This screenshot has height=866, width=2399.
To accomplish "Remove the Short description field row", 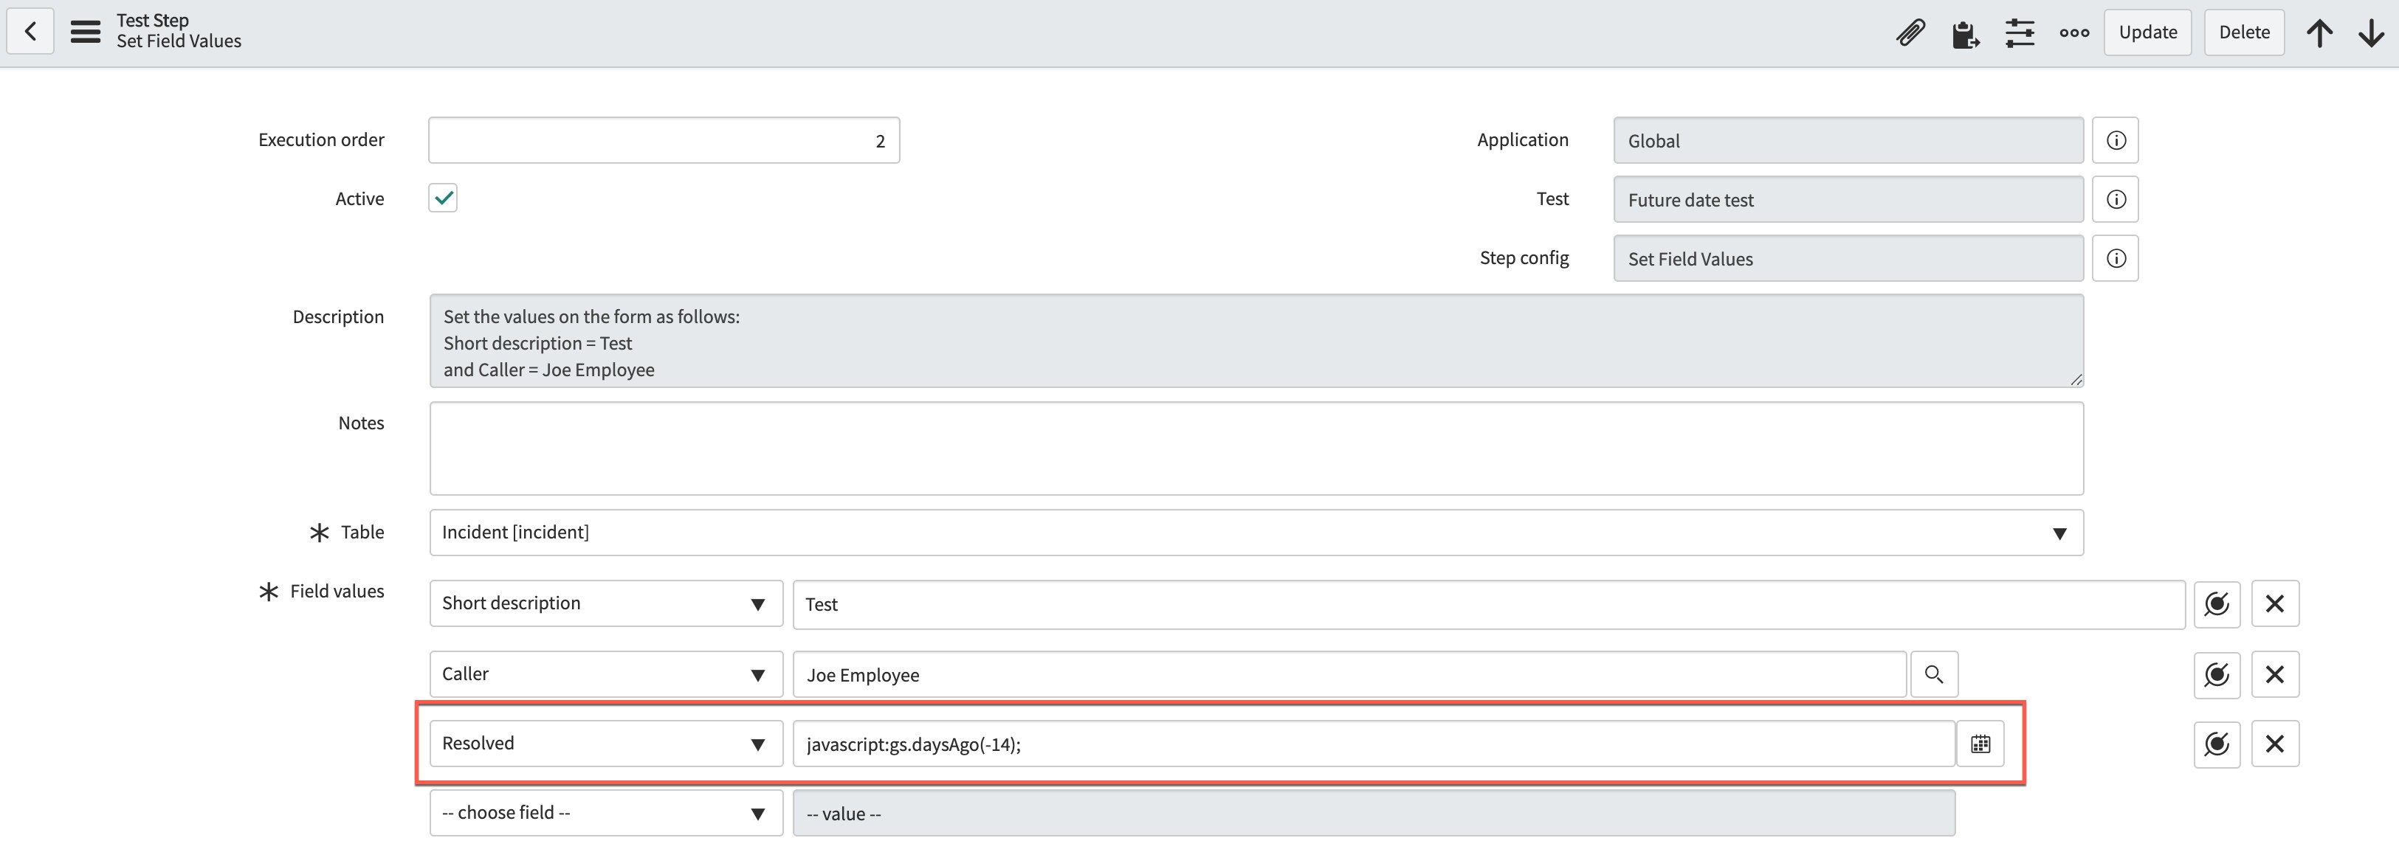I will point(2274,603).
